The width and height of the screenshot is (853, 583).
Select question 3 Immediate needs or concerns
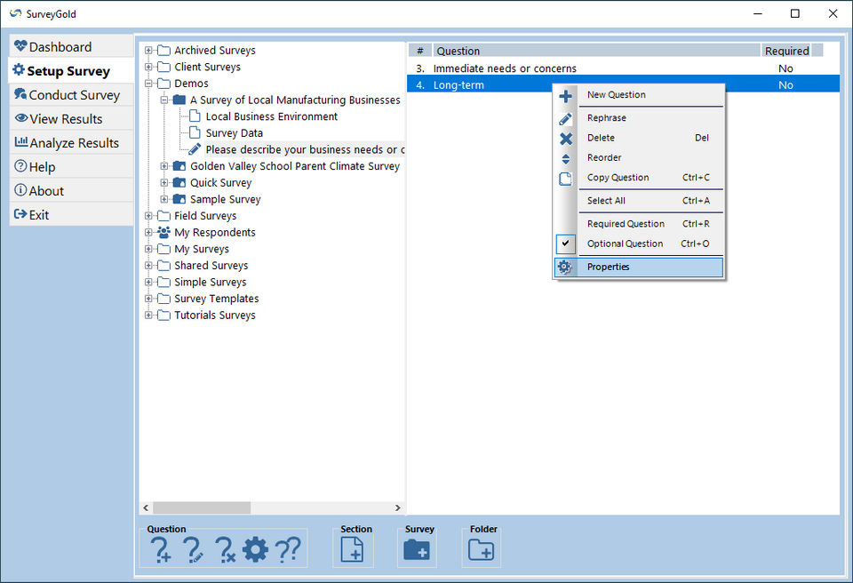click(x=624, y=68)
